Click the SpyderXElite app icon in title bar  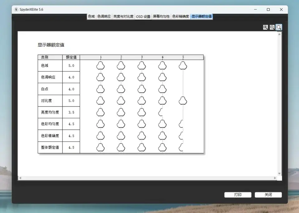point(16,9)
